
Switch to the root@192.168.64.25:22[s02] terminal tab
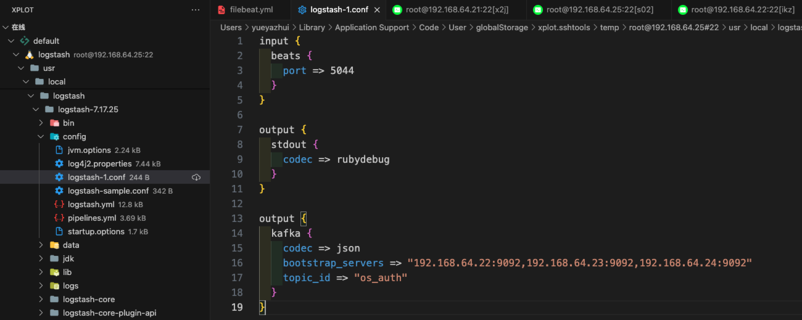(598, 10)
